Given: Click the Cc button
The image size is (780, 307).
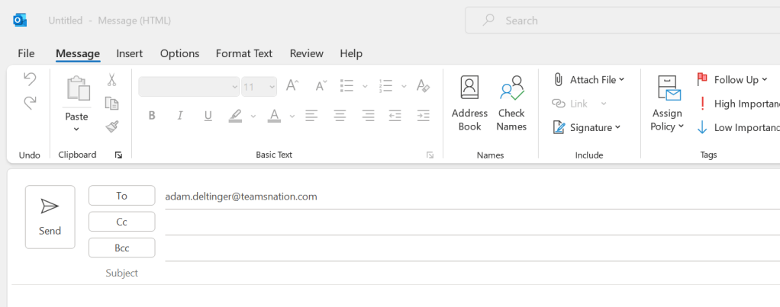Looking at the screenshot, I should pyautogui.click(x=121, y=222).
